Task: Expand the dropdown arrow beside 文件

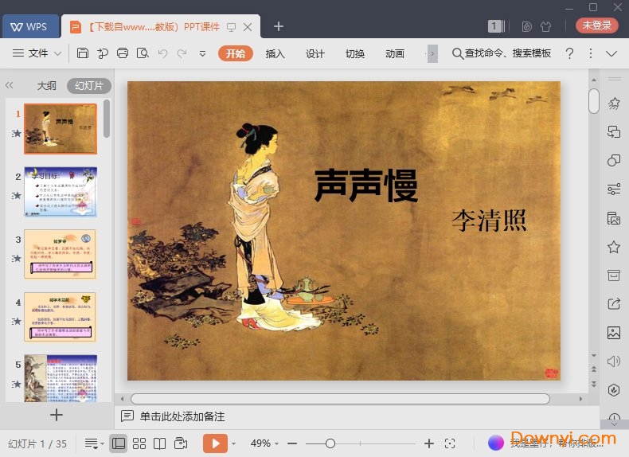Action: pos(57,53)
